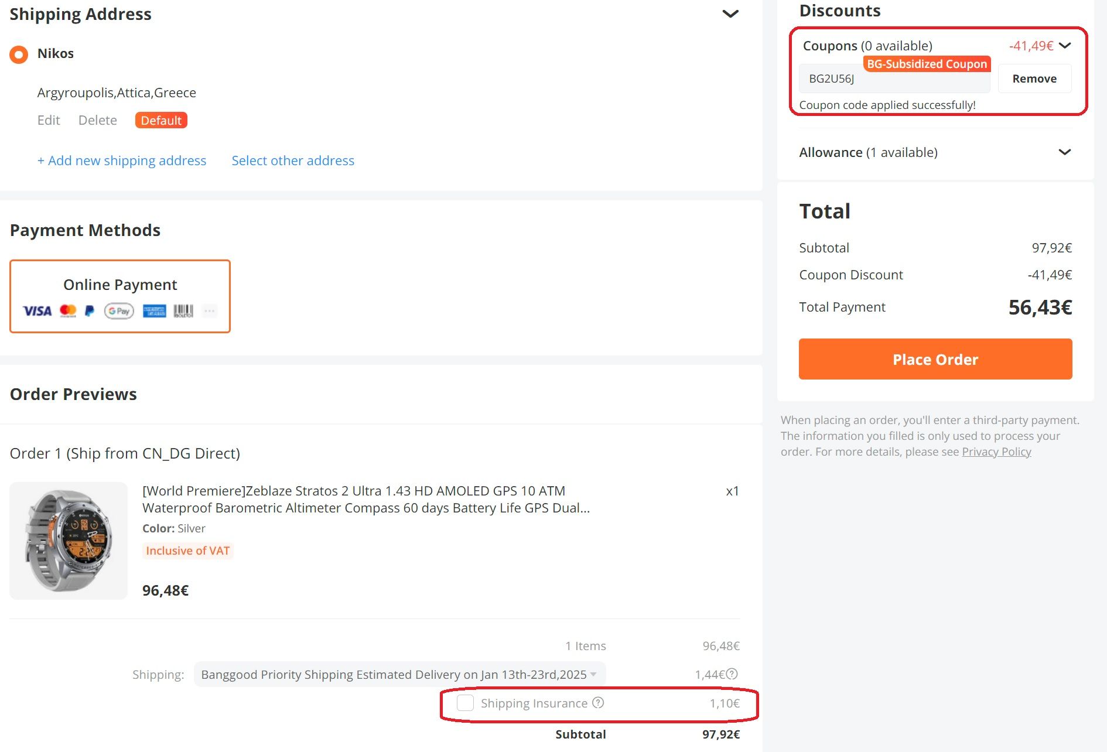Image resolution: width=1107 pixels, height=752 pixels.
Task: Add new shipping address link
Action: [122, 160]
